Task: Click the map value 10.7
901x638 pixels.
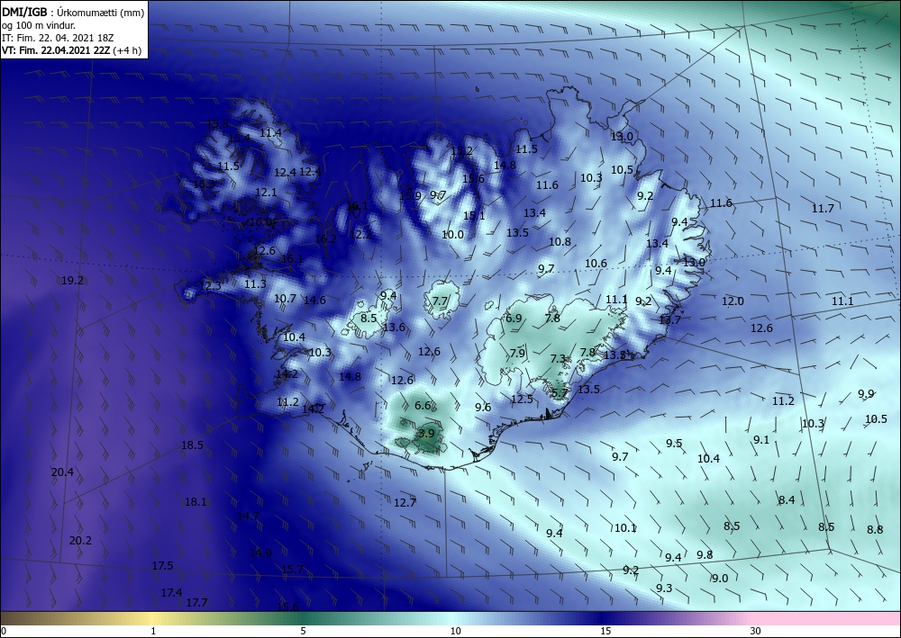Action: pyautogui.click(x=285, y=299)
